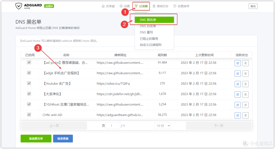Click the 上一页 pagination control
275x149 pixels.
tap(54, 125)
